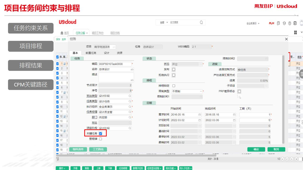Open the 全业务演示 organization dropdown

click(253, 23)
